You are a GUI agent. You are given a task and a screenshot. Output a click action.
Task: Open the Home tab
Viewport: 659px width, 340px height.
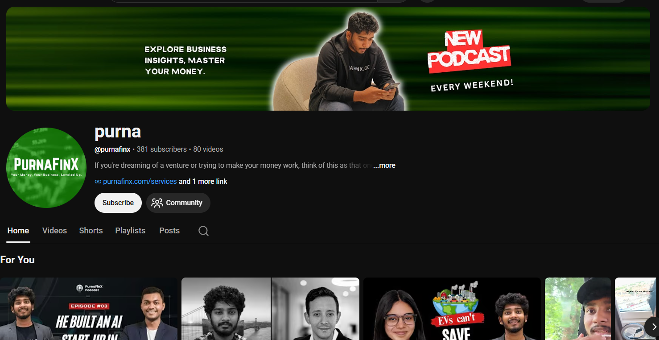pos(18,231)
